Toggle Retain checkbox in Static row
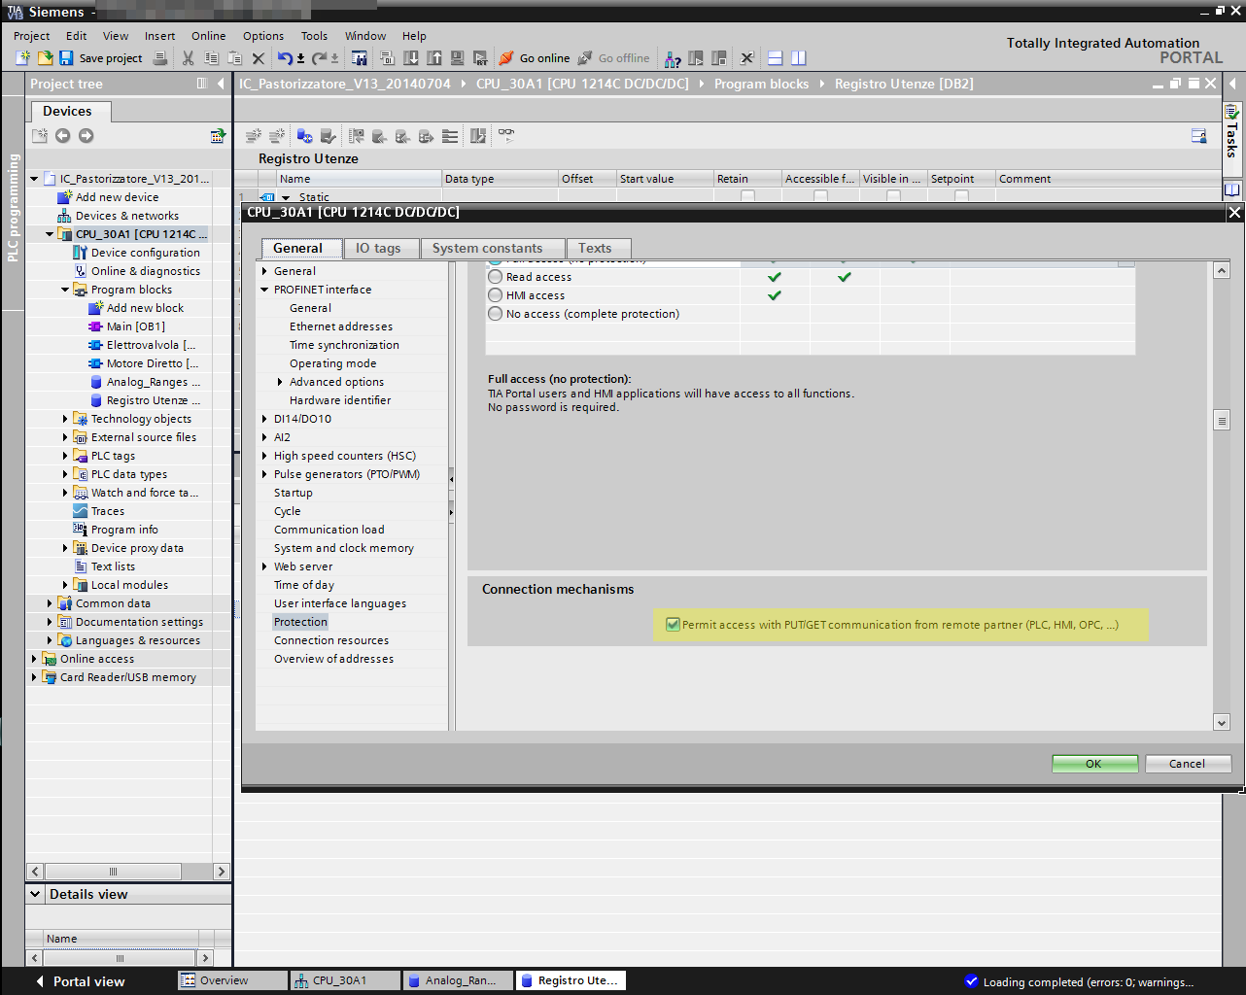The height and width of the screenshot is (995, 1246). [747, 196]
